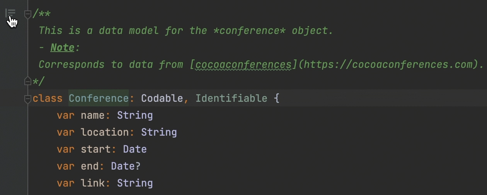
Task: Click the opening brace after Identifiable
Action: point(276,98)
